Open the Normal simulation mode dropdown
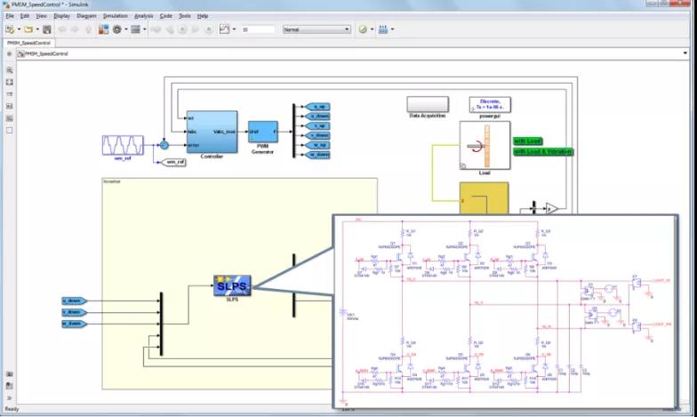Viewport: 697px width, 417px height. click(x=316, y=29)
